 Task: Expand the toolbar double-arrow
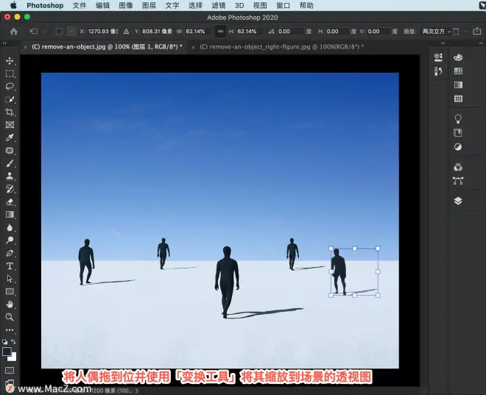pos(4,43)
